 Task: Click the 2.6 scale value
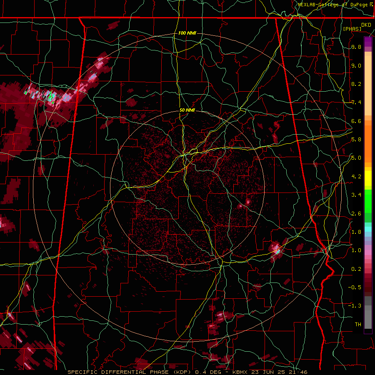pyautogui.click(x=356, y=214)
